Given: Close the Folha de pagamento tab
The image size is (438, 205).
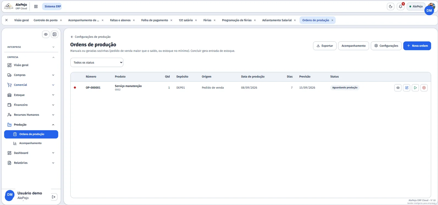Looking at the screenshot, I should point(171,20).
